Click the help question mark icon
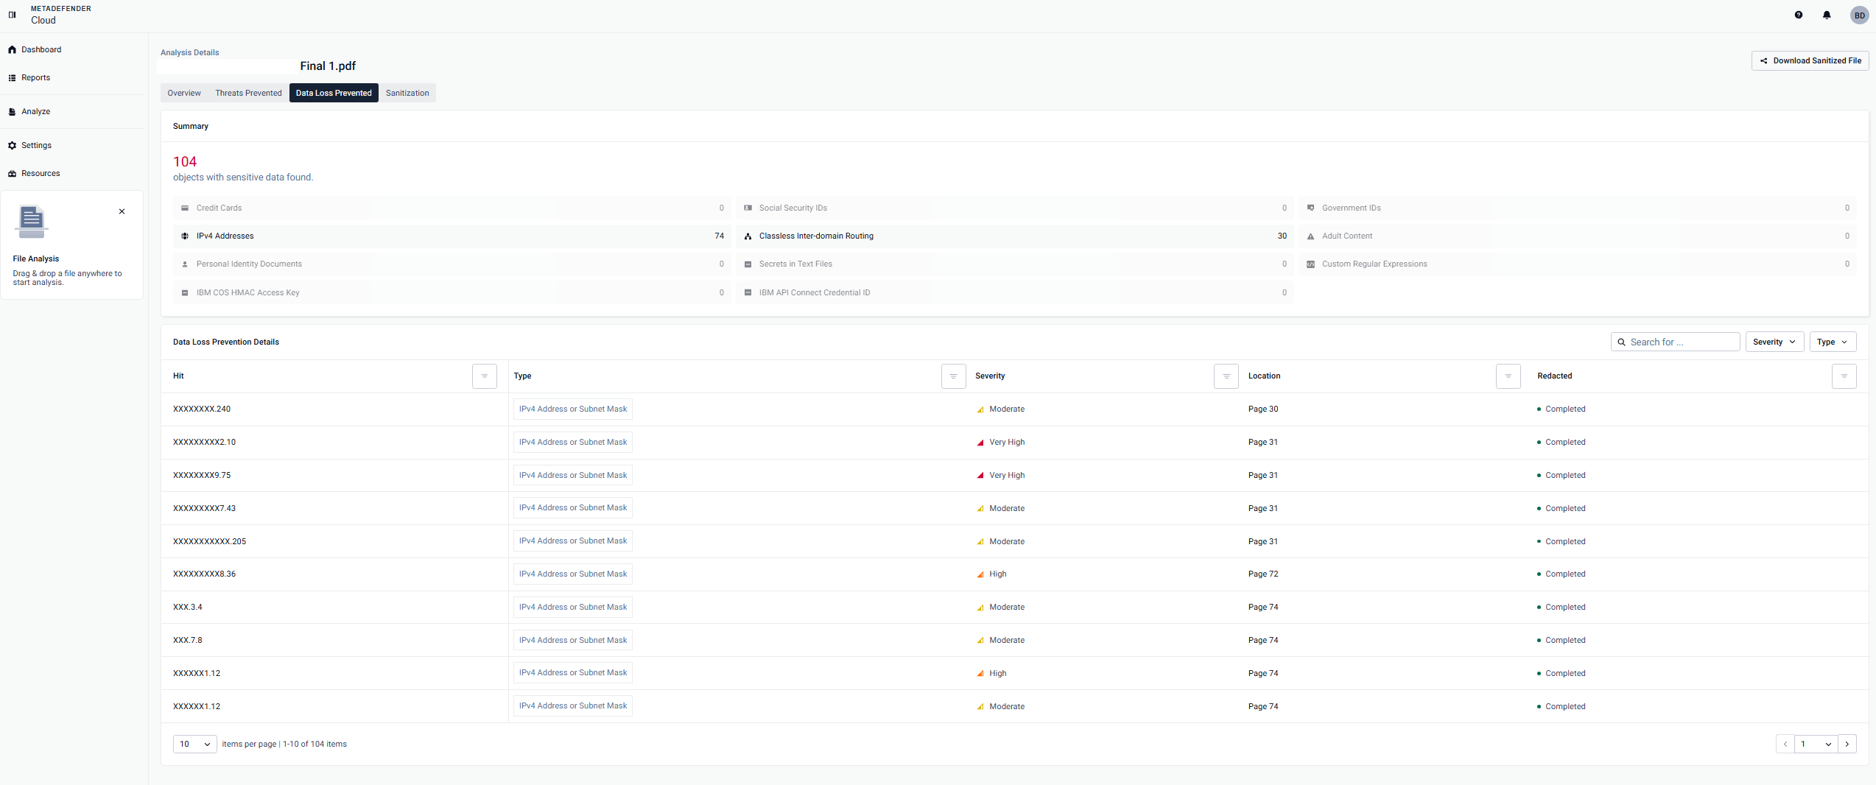This screenshot has width=1876, height=785. (x=1798, y=15)
